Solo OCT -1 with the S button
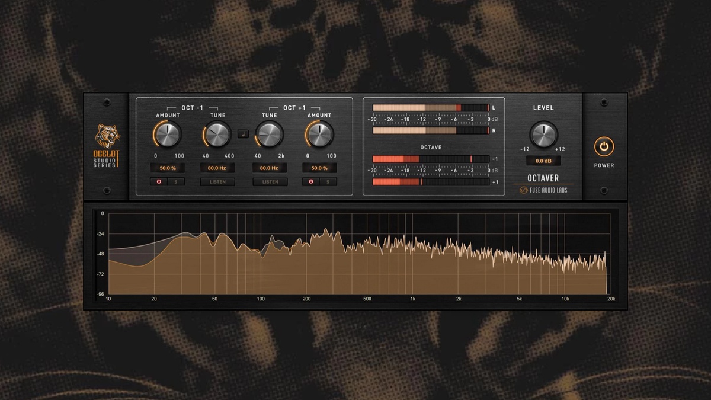This screenshot has width=711, height=400. tap(176, 182)
